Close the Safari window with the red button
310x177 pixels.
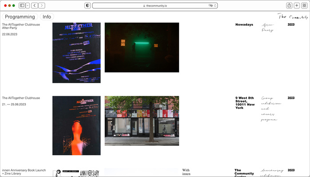point(5,5)
